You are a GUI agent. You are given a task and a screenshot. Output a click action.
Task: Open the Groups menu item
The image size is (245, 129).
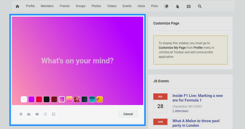click(x=81, y=6)
